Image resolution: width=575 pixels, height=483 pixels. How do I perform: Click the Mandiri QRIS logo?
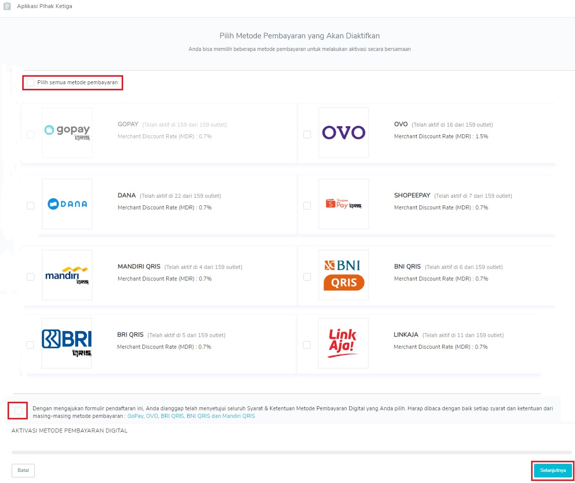[x=67, y=275]
